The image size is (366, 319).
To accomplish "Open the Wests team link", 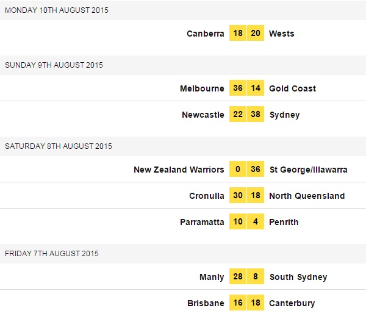I will [x=281, y=34].
